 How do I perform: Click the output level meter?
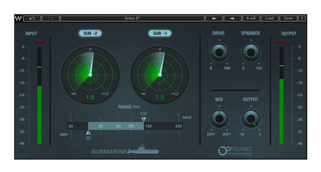click(x=281, y=95)
